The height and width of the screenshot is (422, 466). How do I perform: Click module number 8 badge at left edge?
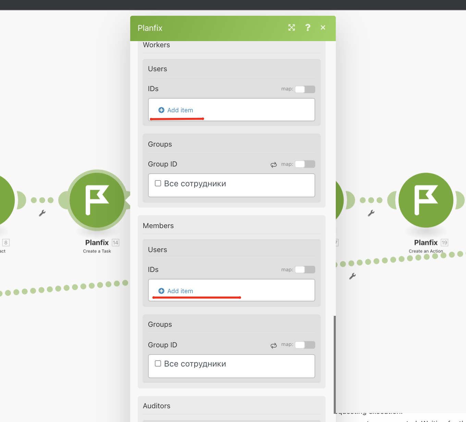point(6,243)
